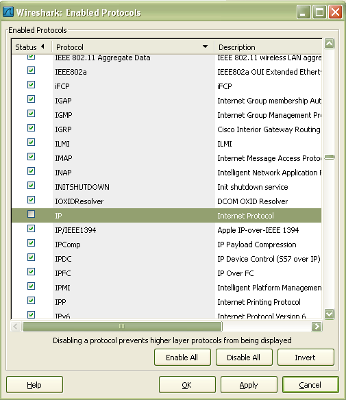Click the scroll up arrow of protocol list
Screen dimensions: 346x400
329,44
